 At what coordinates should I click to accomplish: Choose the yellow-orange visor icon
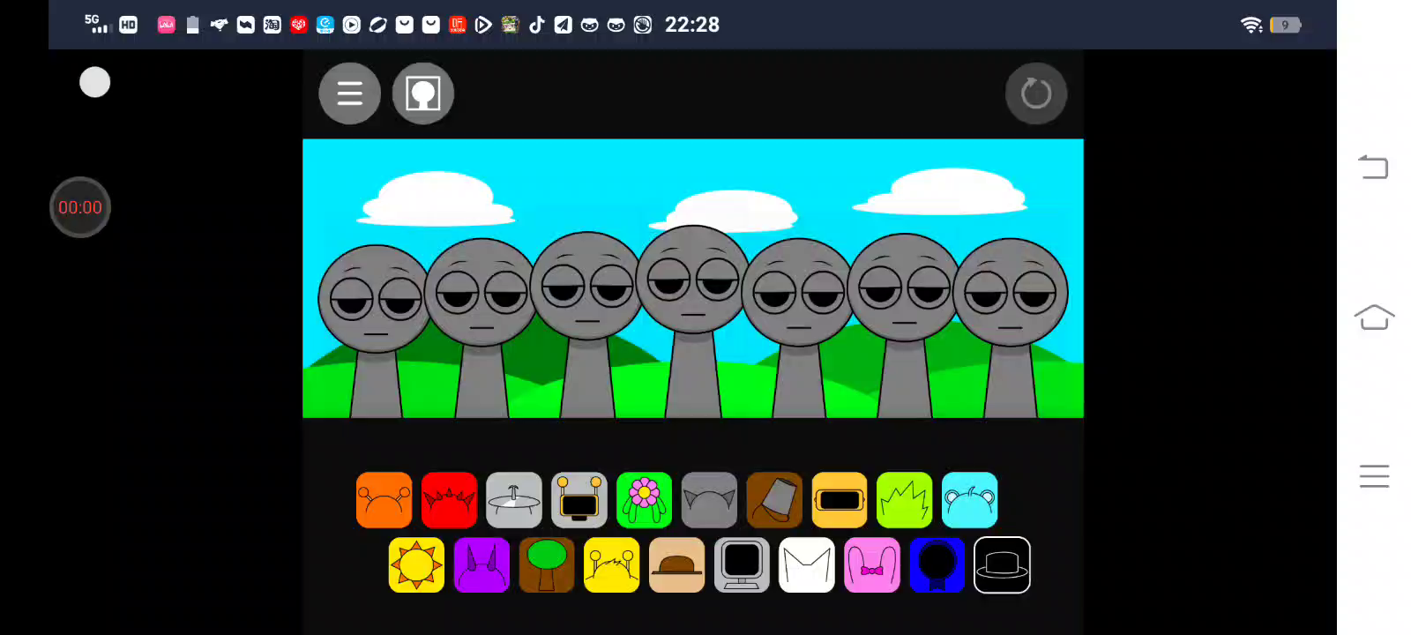pyautogui.click(x=840, y=500)
